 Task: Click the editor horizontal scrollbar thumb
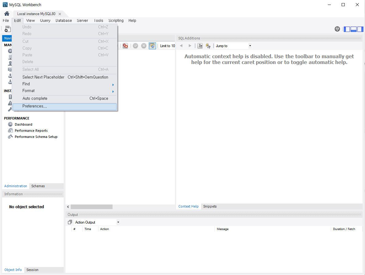coord(92,207)
